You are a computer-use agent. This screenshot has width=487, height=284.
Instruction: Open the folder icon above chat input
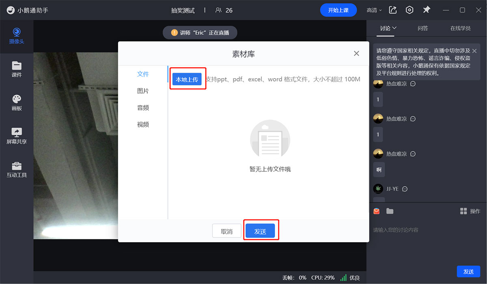[390, 211]
